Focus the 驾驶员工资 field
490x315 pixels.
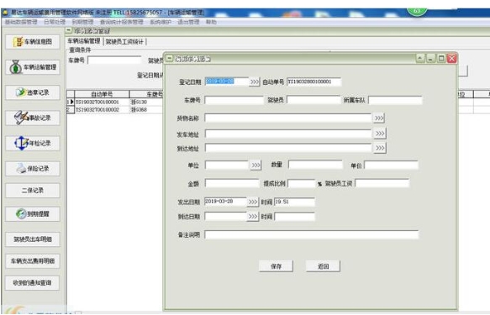[x=382, y=183]
